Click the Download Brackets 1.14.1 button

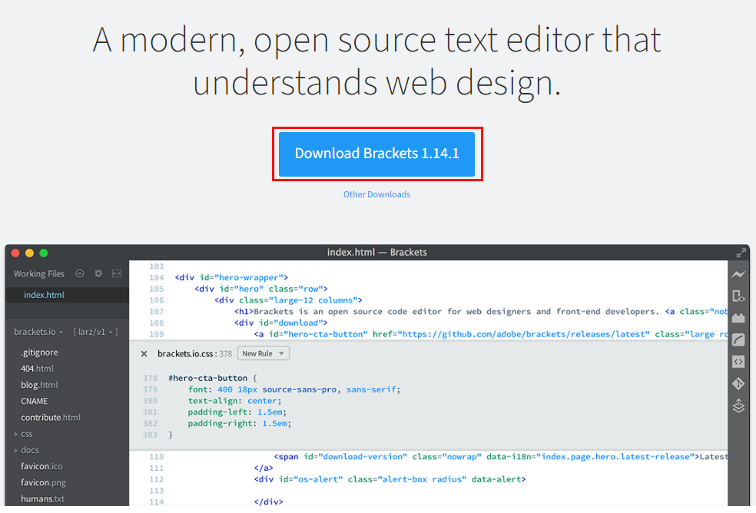[376, 154]
